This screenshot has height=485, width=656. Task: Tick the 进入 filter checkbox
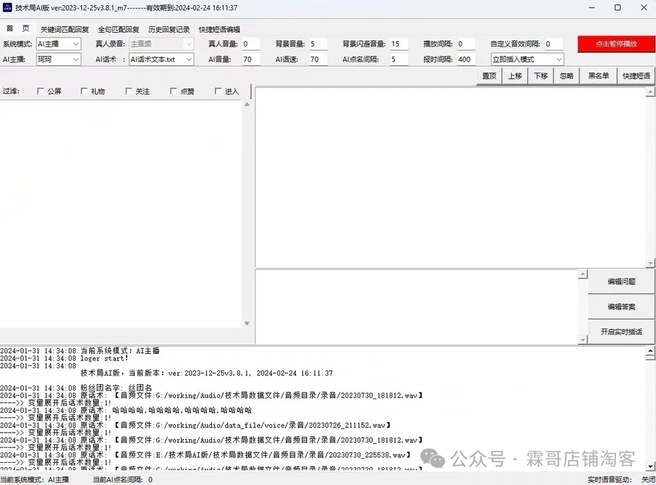pos(218,92)
